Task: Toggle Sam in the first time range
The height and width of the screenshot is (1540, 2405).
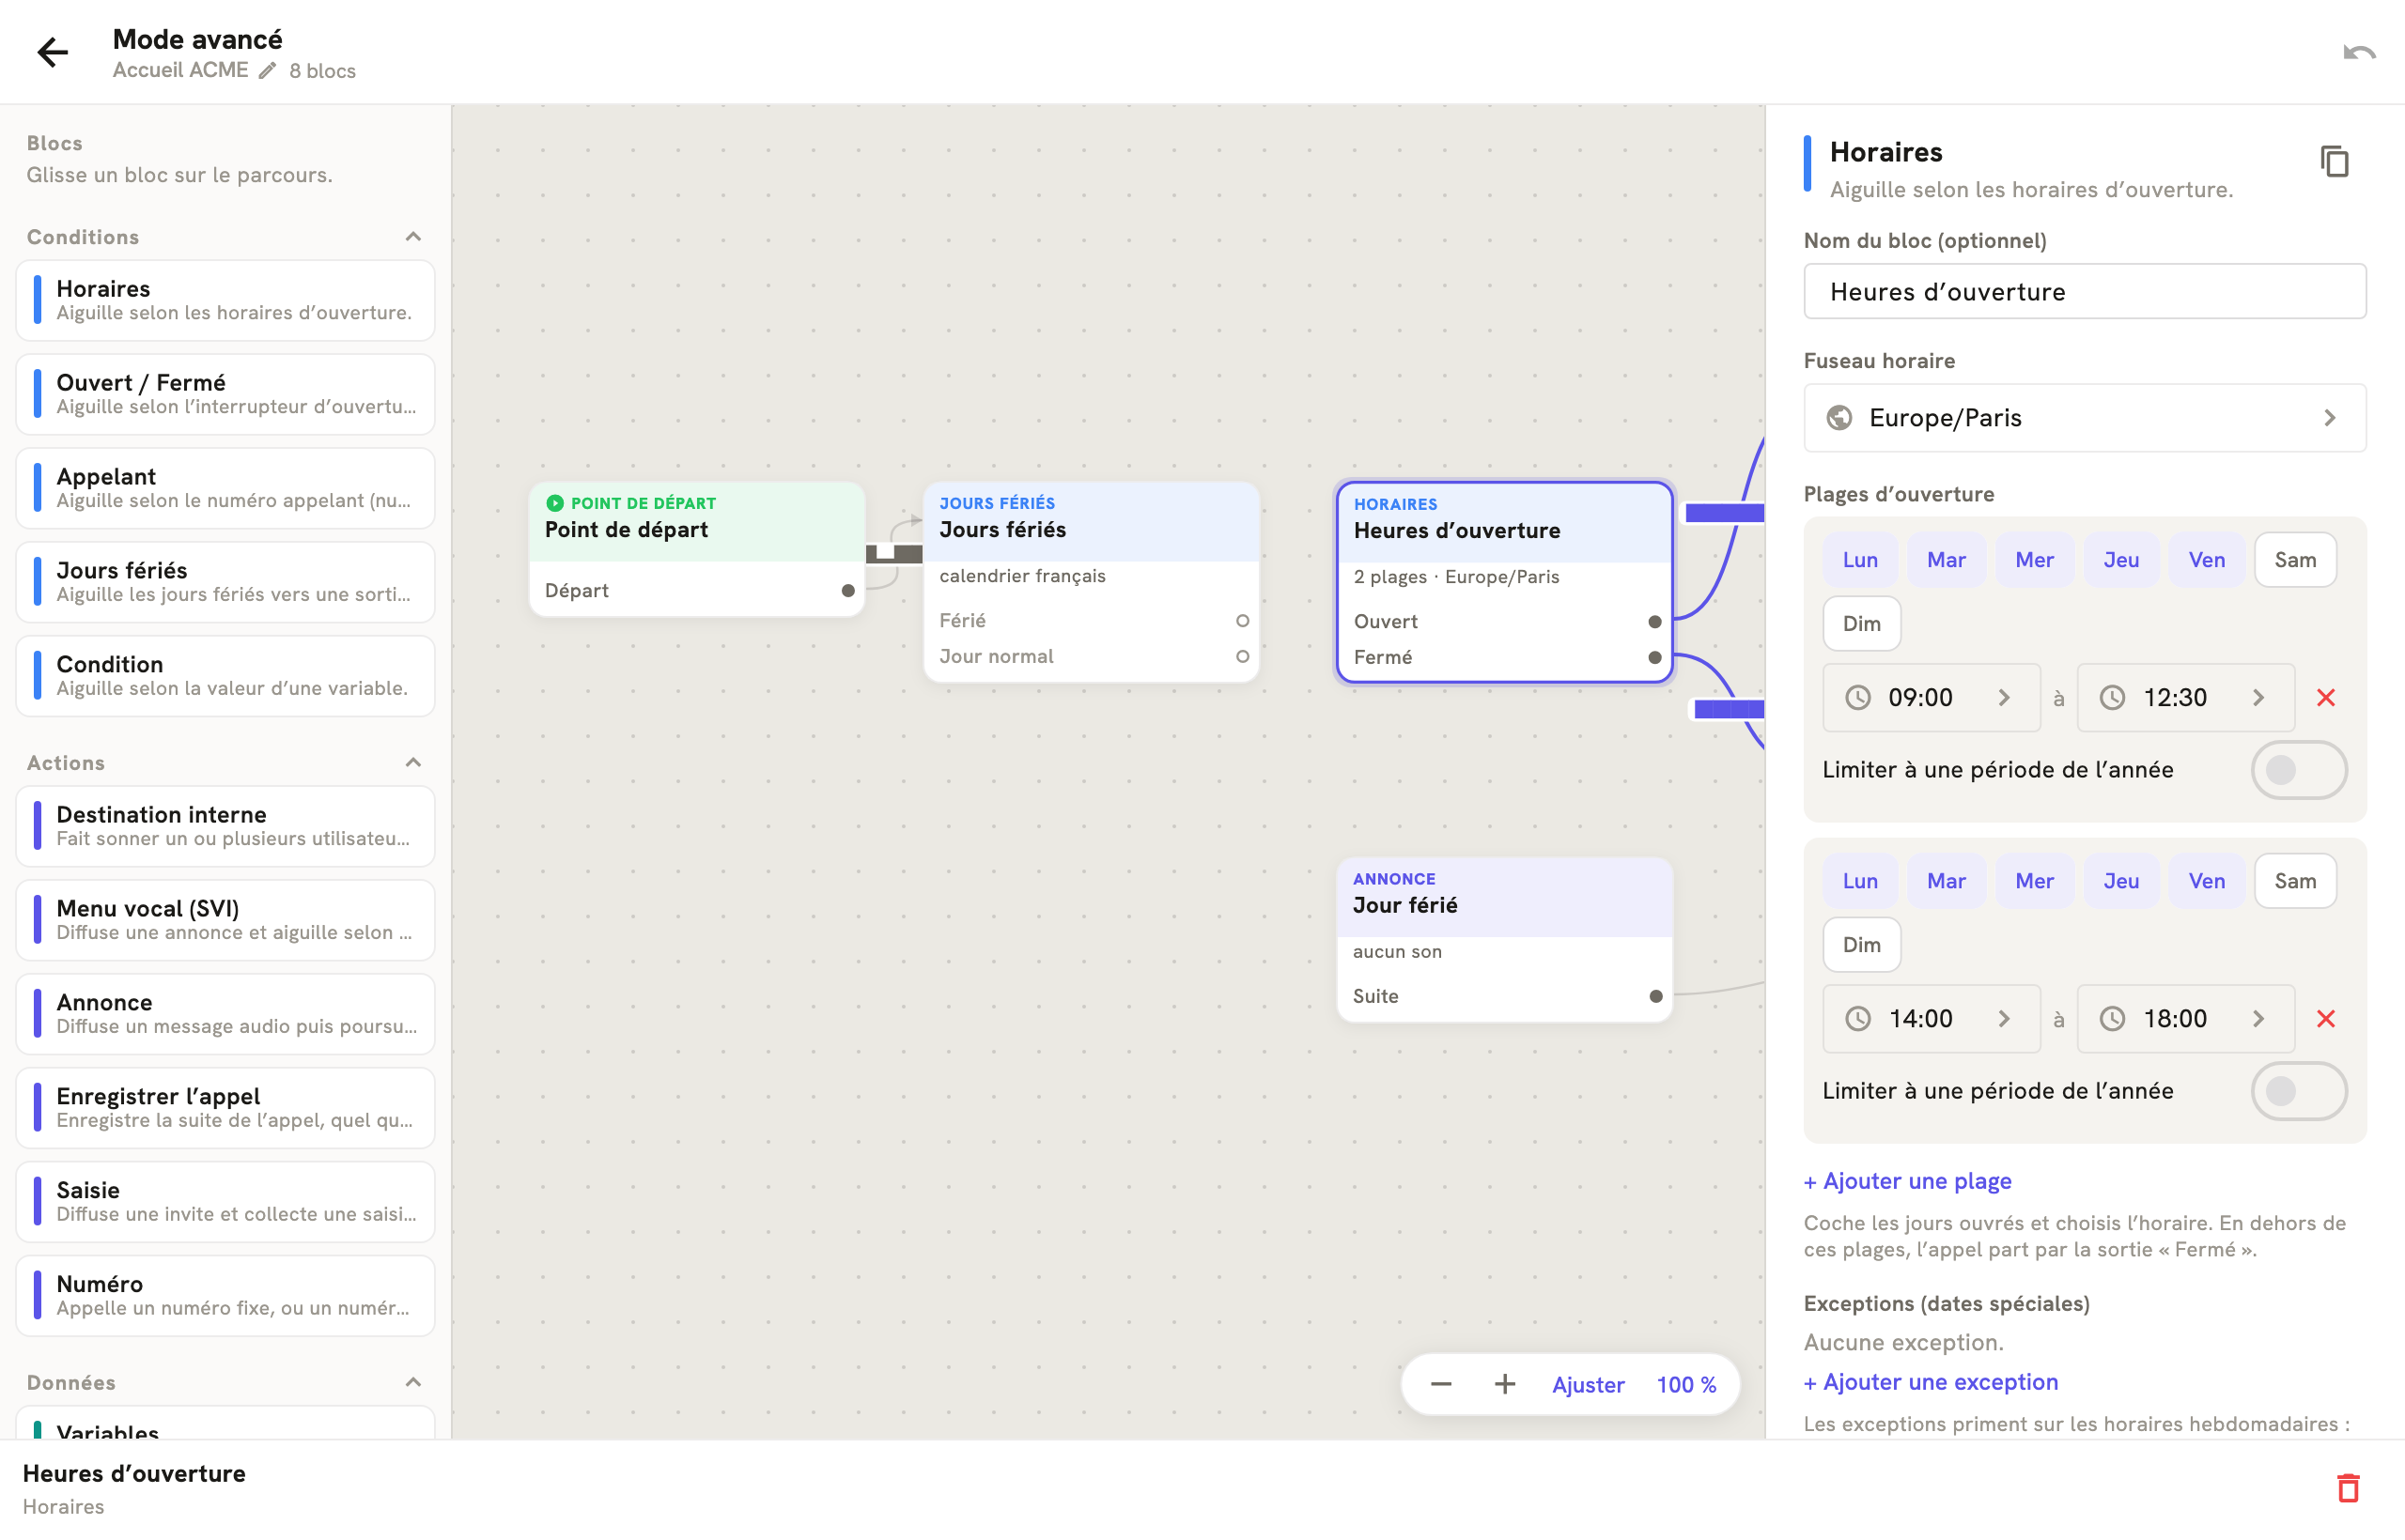Action: [2295, 560]
